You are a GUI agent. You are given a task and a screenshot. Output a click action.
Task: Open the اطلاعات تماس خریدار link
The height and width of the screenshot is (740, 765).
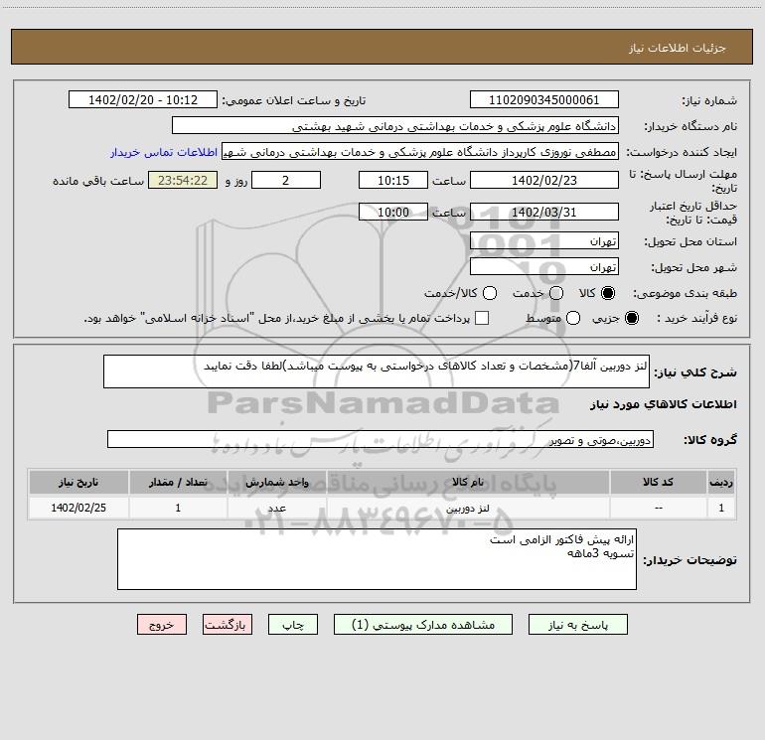[x=164, y=152]
